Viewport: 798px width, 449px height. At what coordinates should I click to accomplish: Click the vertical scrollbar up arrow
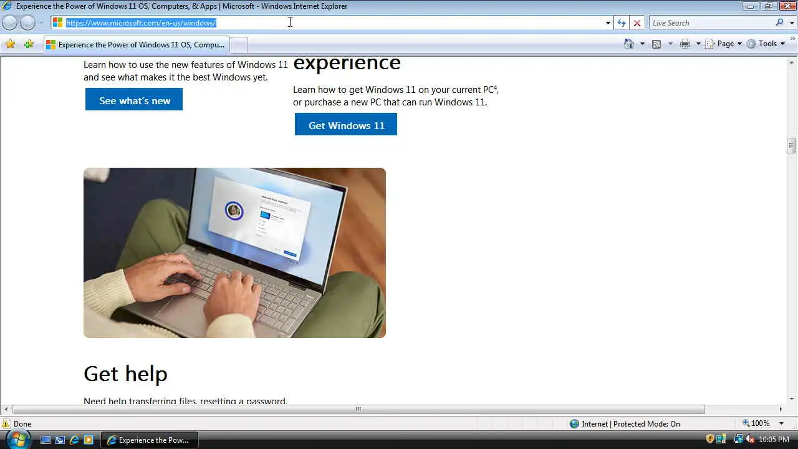click(792, 62)
